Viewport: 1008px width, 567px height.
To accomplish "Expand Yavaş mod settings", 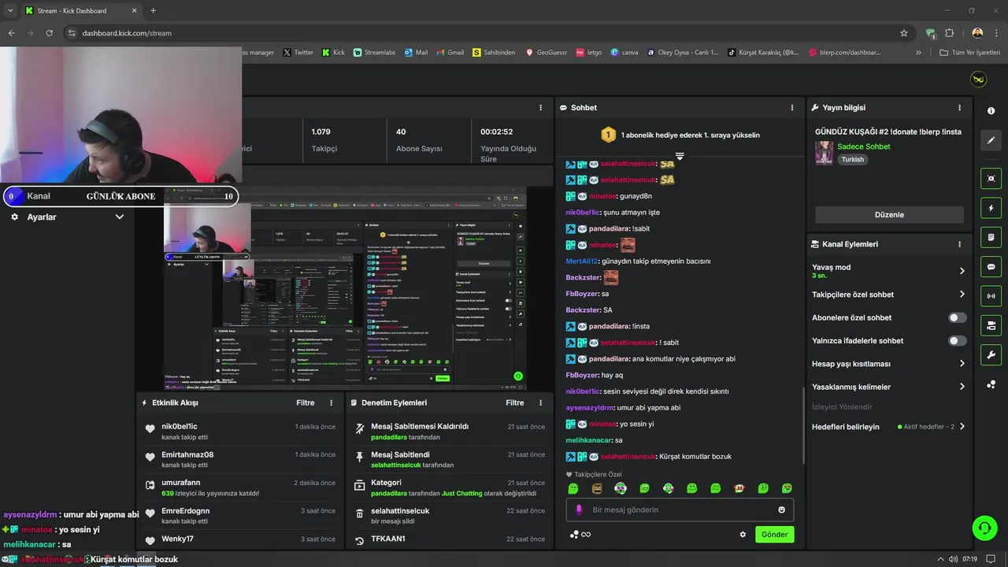I will click(x=962, y=271).
